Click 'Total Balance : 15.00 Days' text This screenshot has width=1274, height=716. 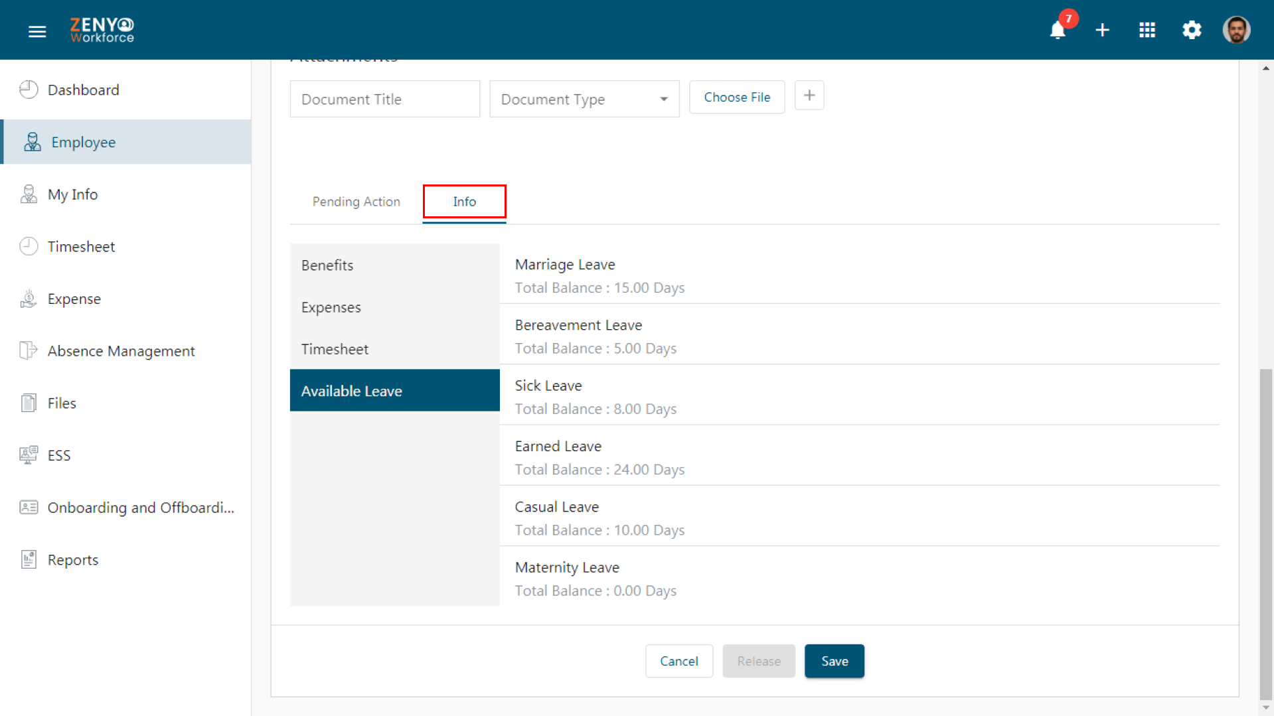(x=599, y=288)
